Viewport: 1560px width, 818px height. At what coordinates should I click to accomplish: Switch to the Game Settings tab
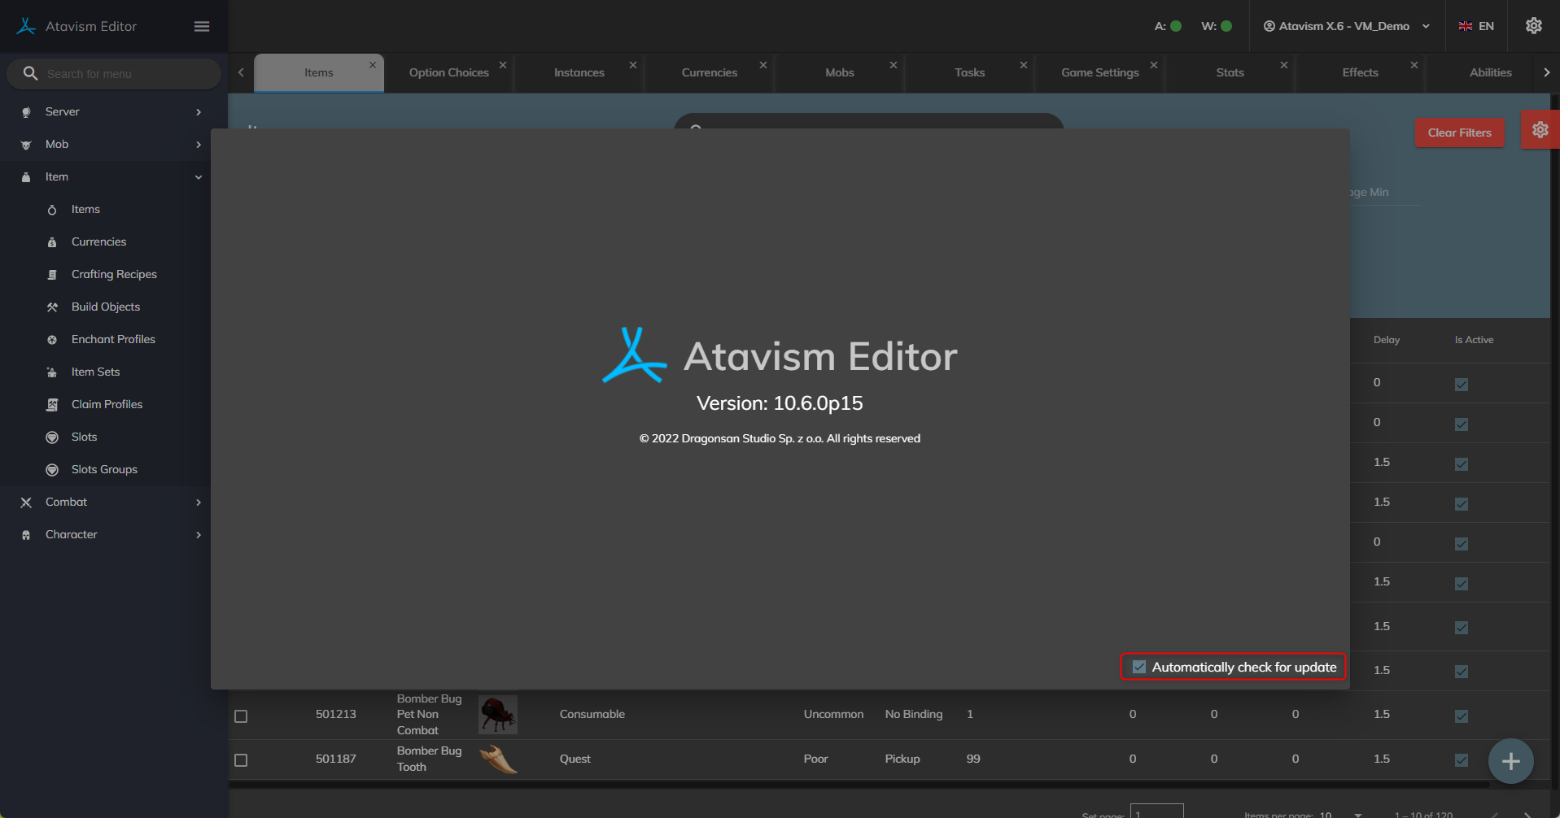1099,72
